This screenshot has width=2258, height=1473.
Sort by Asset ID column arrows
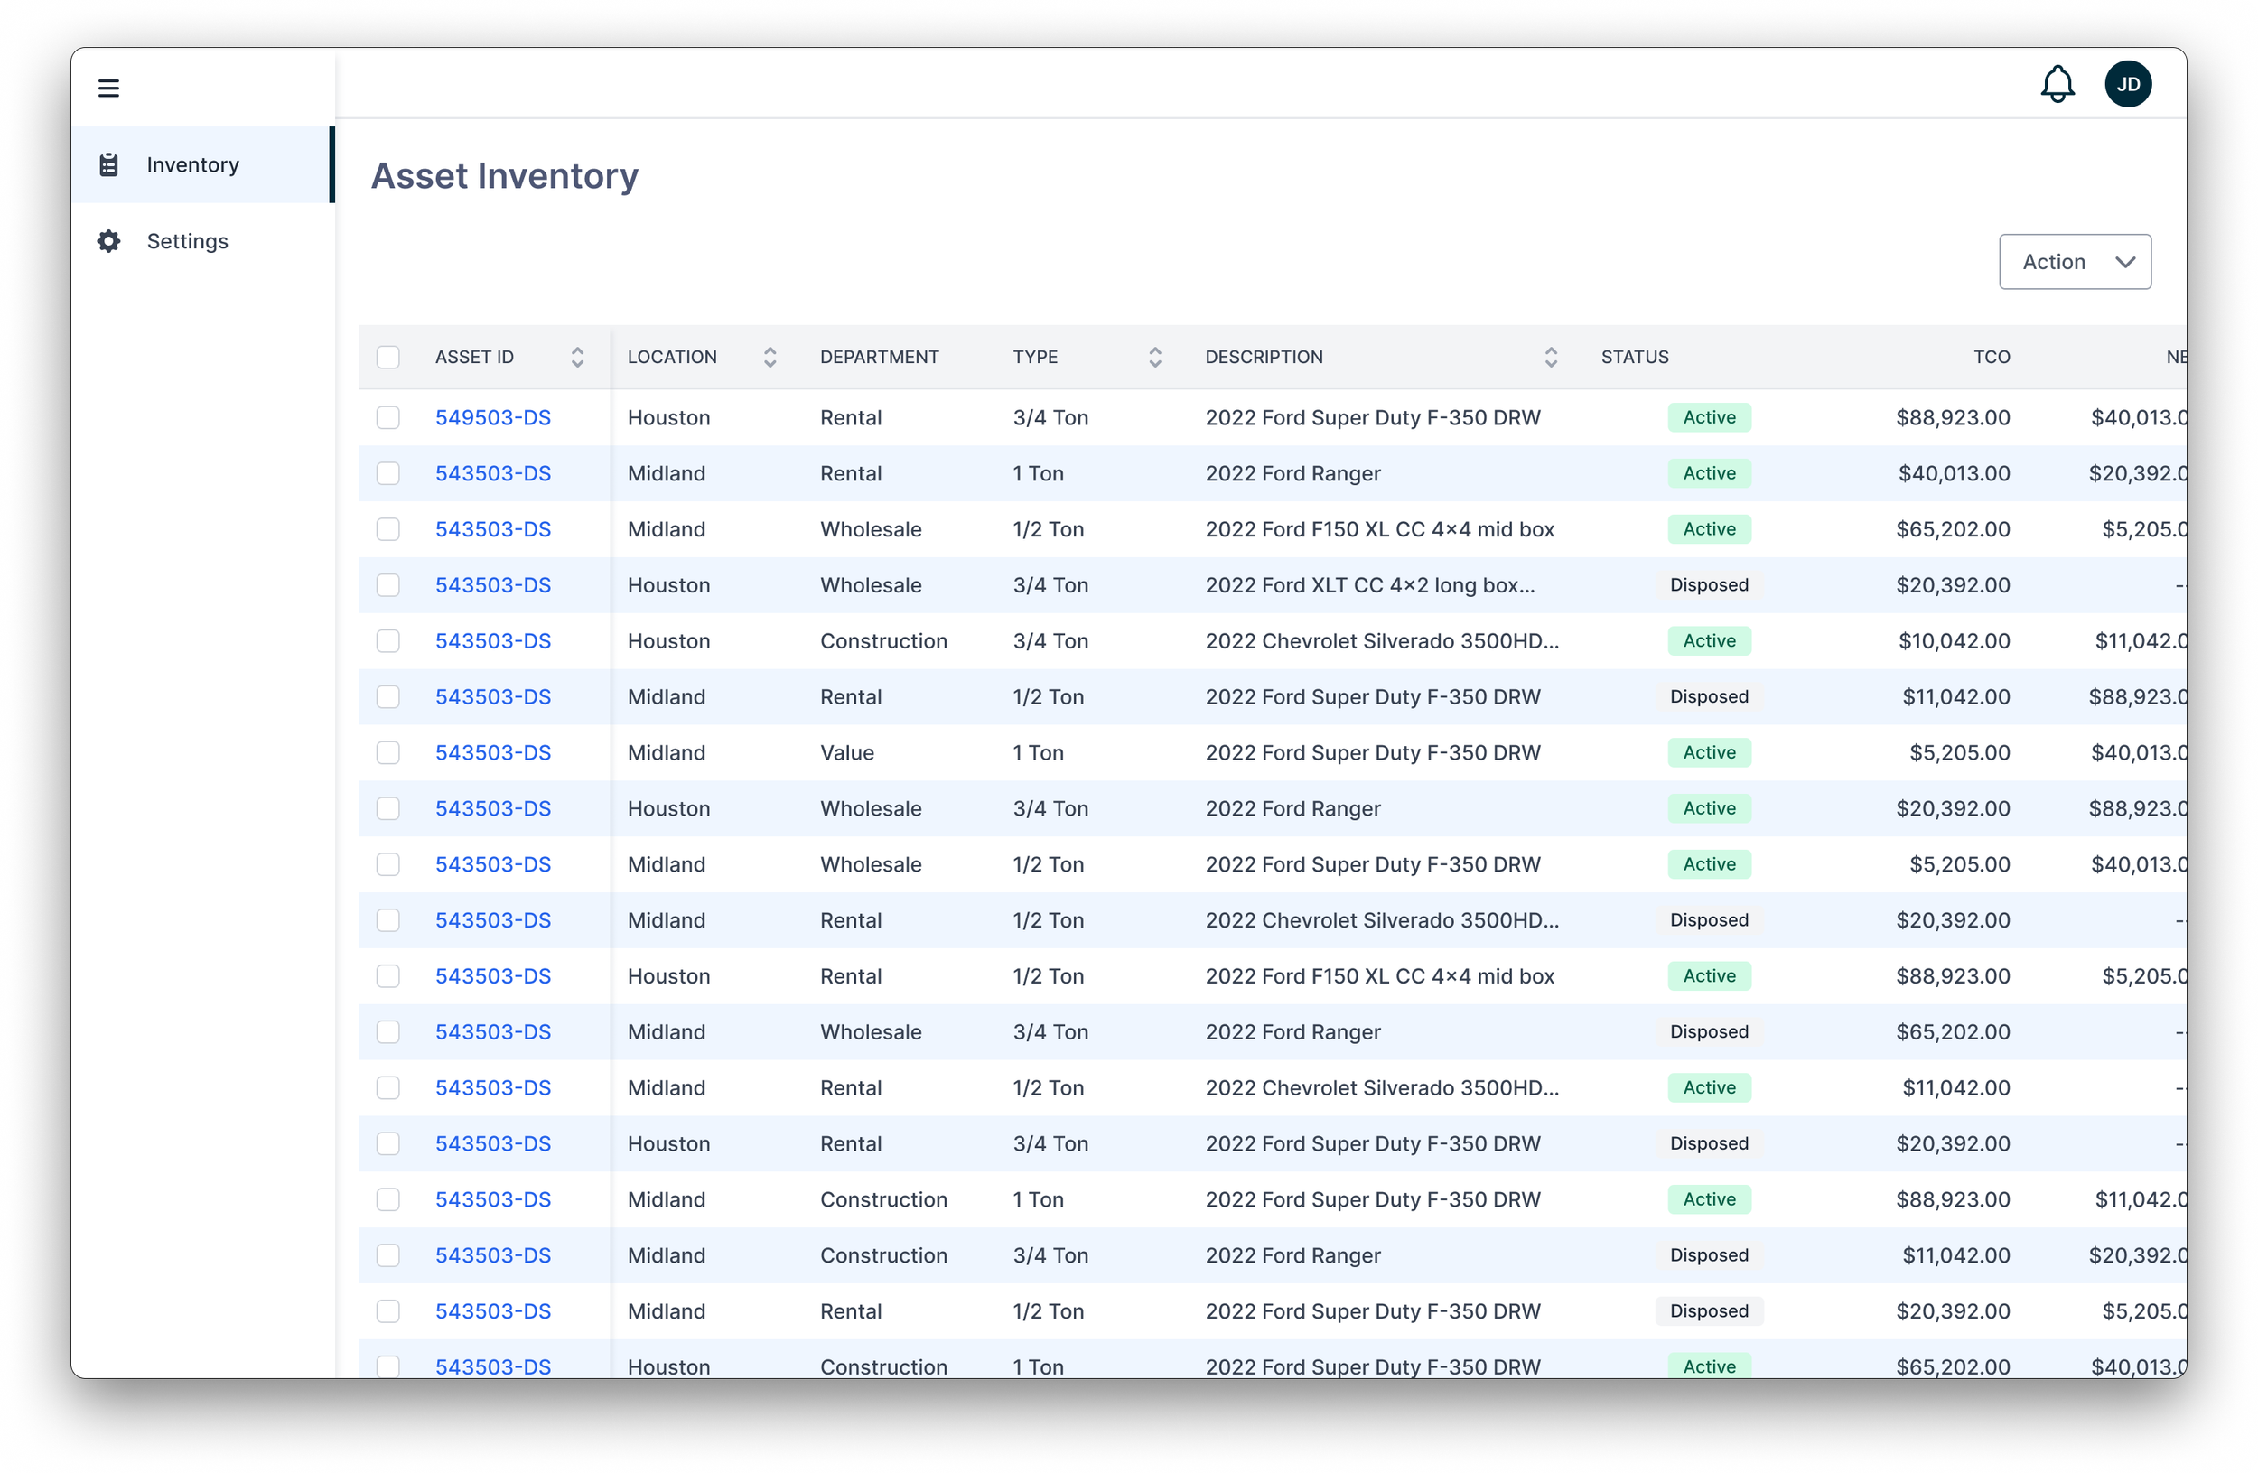pos(577,358)
